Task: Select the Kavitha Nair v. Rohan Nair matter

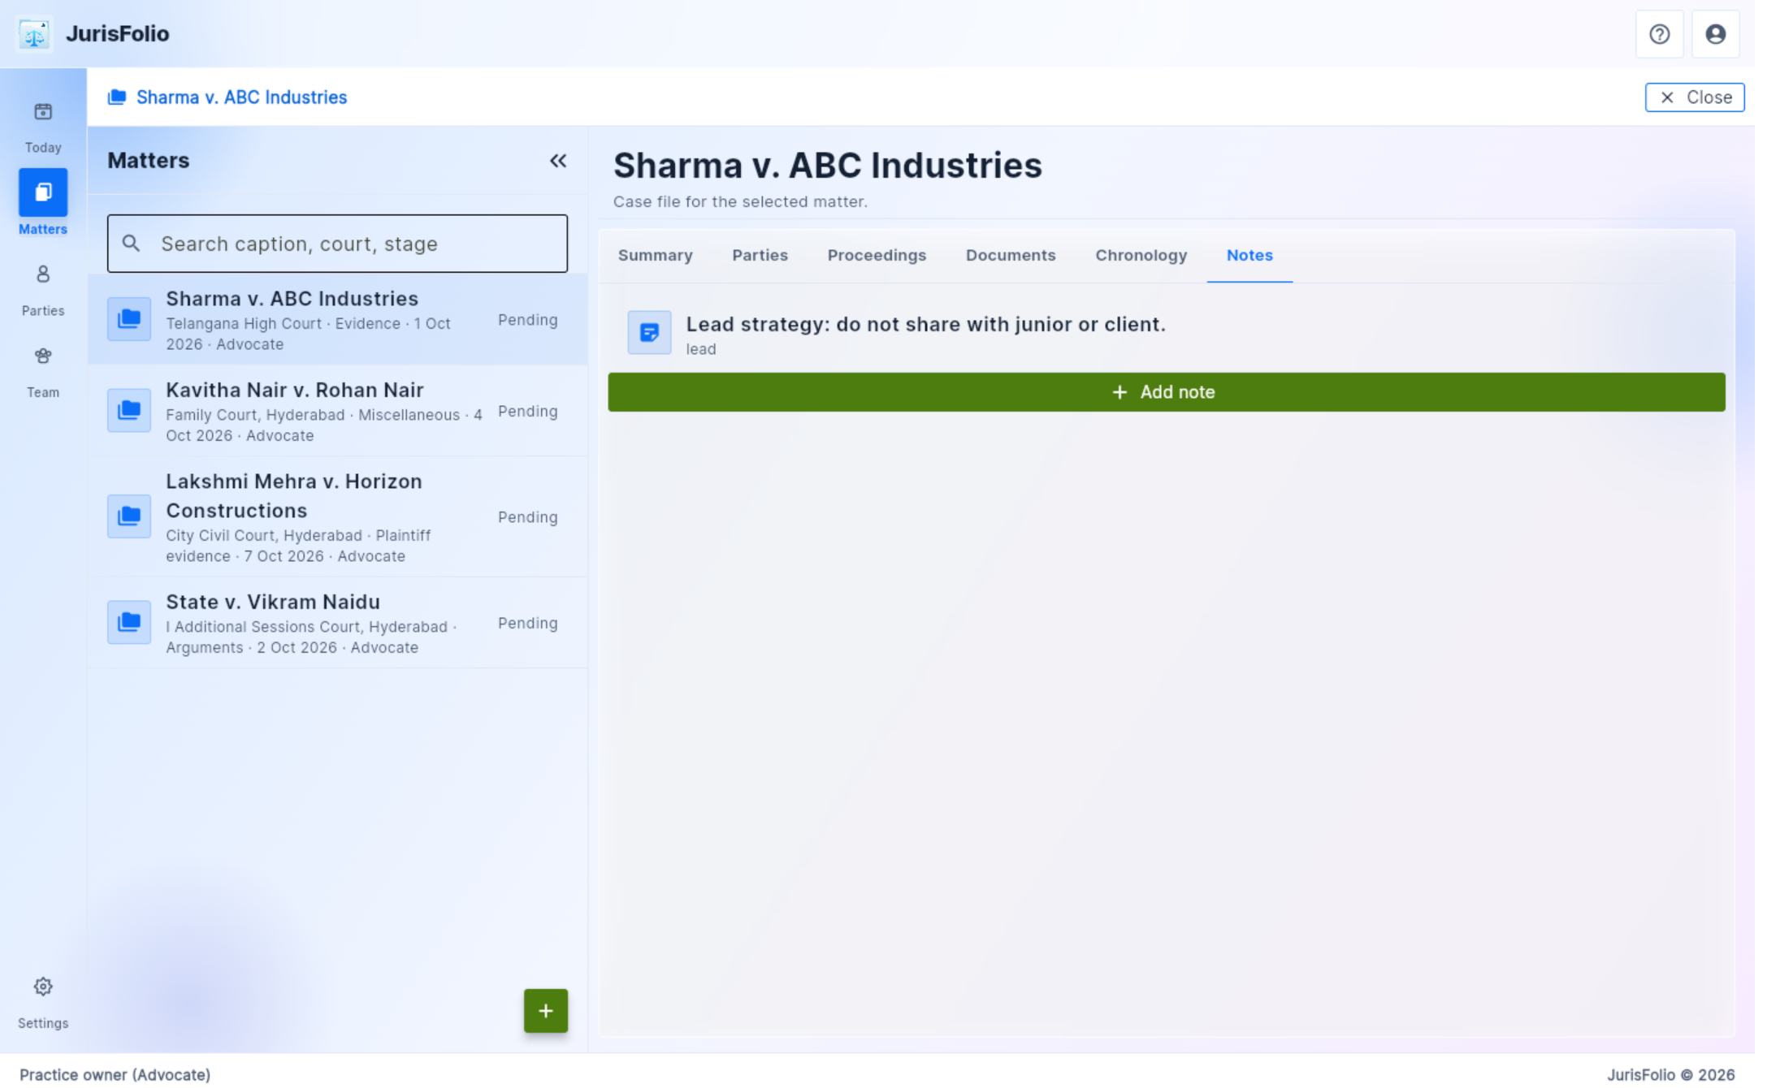Action: 337,412
